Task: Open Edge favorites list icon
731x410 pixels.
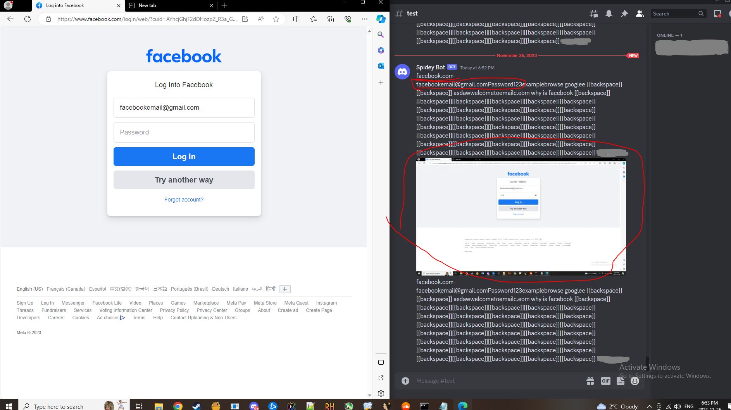Action: point(314,19)
